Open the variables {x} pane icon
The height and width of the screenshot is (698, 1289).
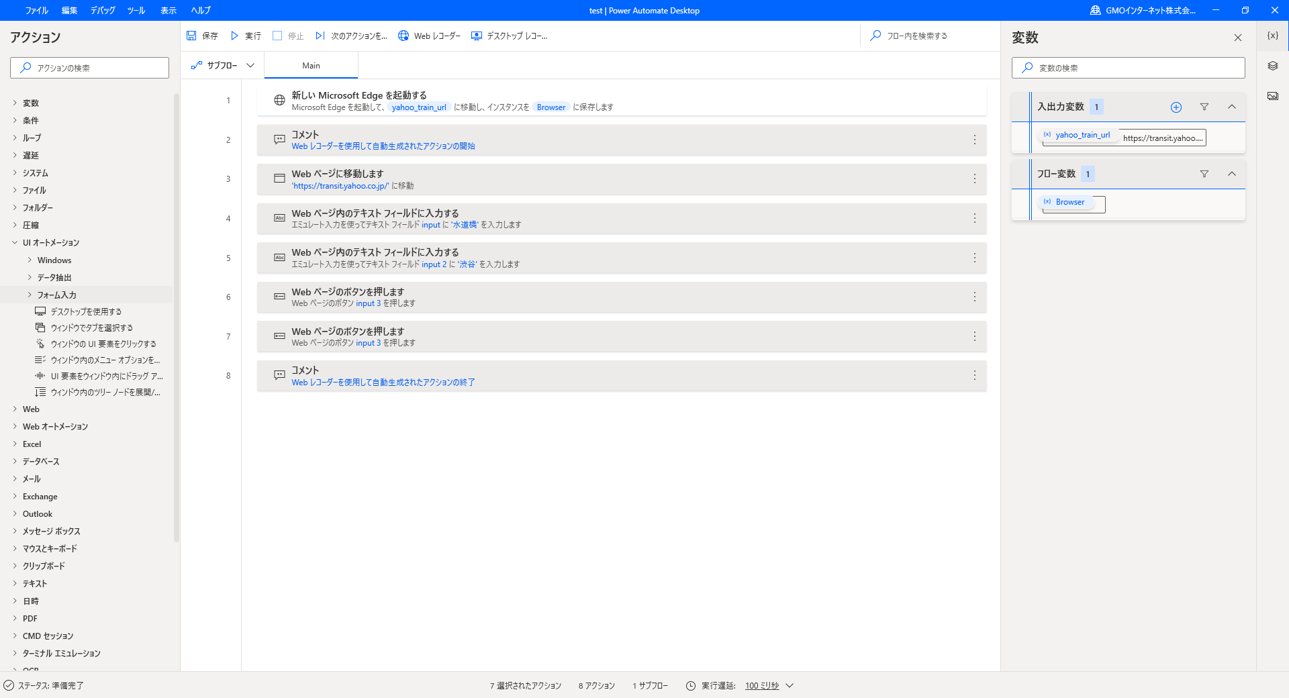tap(1272, 36)
